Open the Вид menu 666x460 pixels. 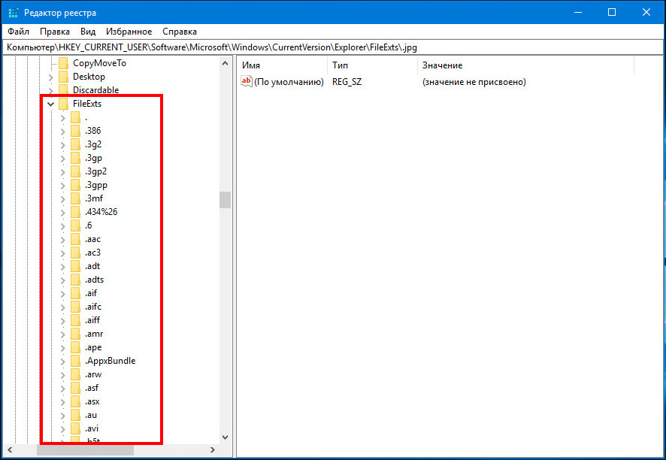[x=88, y=32]
